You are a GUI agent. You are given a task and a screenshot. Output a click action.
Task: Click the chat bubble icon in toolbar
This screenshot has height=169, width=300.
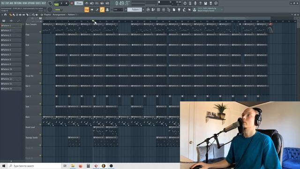pyautogui.click(x=216, y=3)
